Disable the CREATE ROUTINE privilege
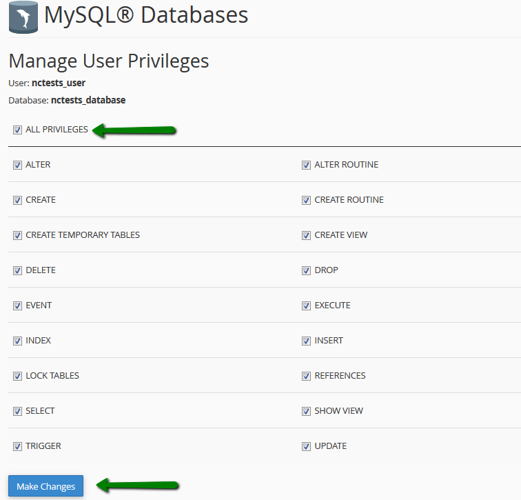 (x=306, y=200)
